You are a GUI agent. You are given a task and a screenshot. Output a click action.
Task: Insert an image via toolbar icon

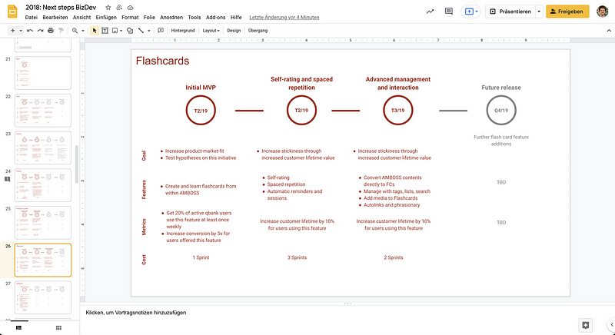(x=115, y=31)
